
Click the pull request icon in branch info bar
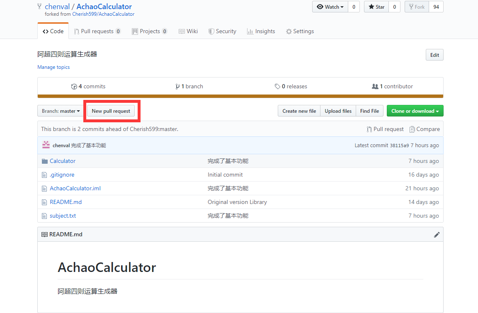tap(369, 129)
